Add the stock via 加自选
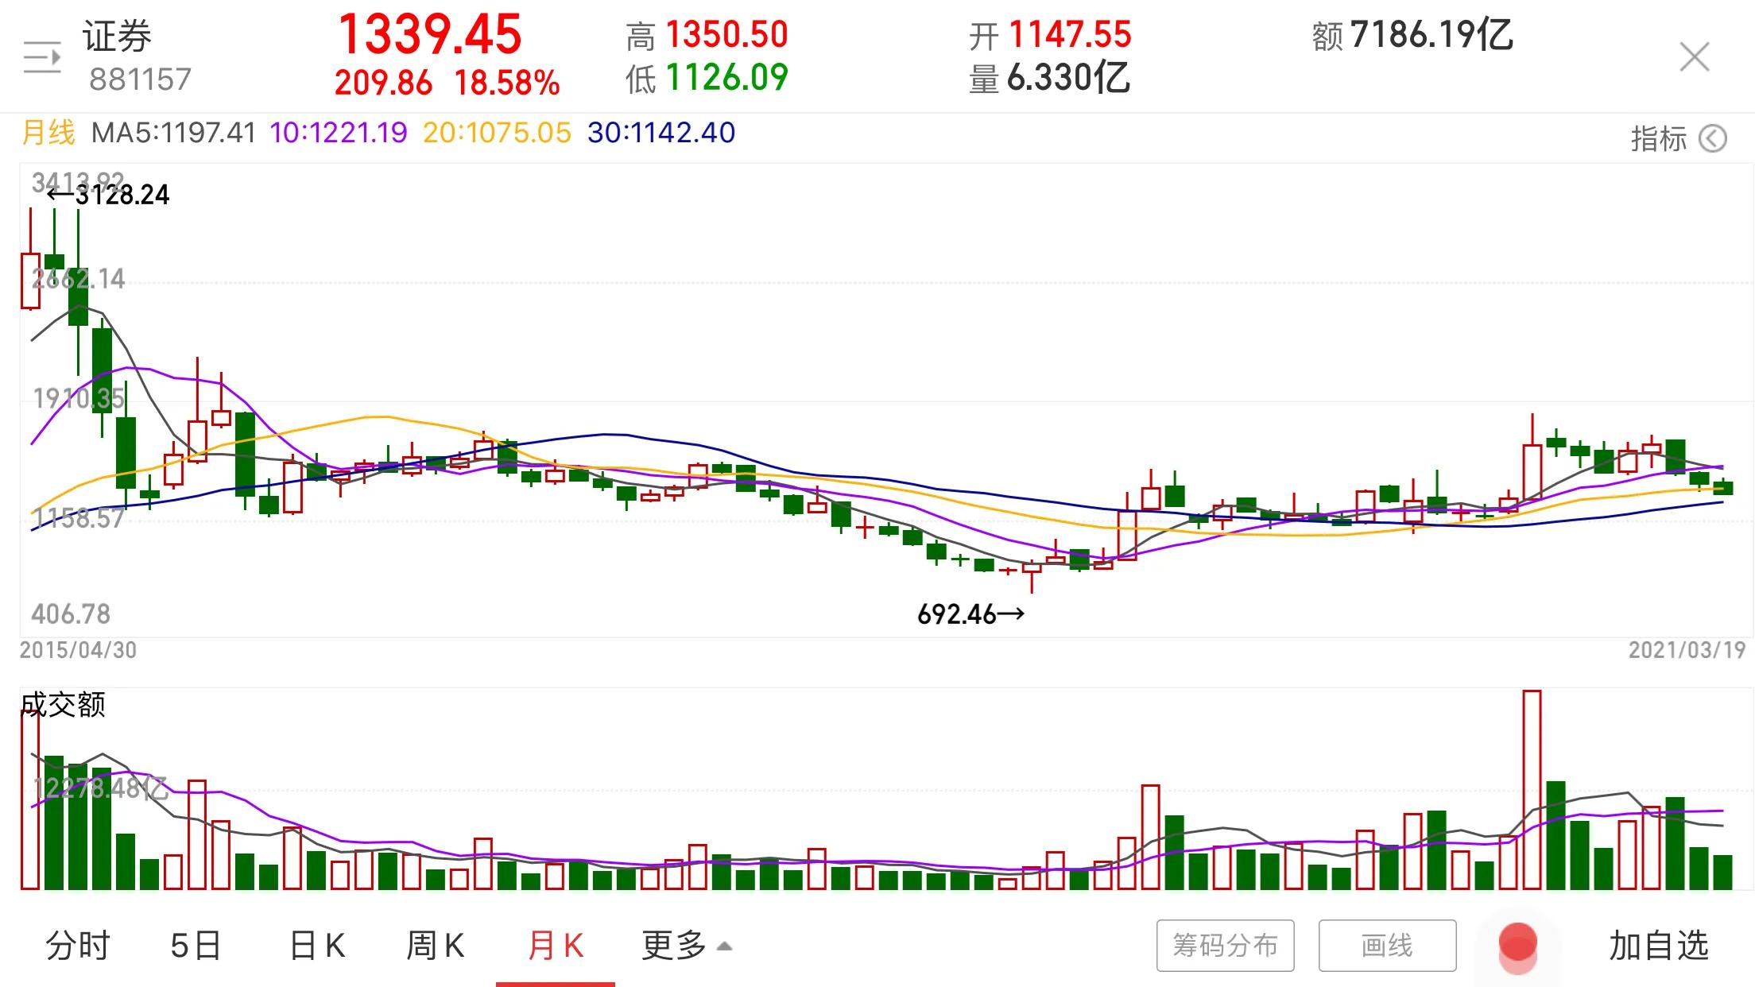The height and width of the screenshot is (987, 1755). coord(1658,946)
